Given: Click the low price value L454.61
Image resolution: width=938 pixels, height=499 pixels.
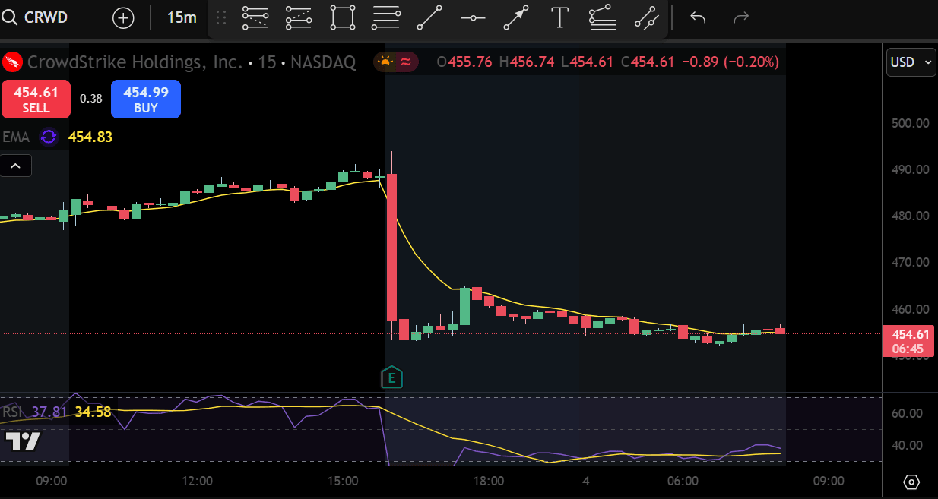Looking at the screenshot, I should click(587, 62).
